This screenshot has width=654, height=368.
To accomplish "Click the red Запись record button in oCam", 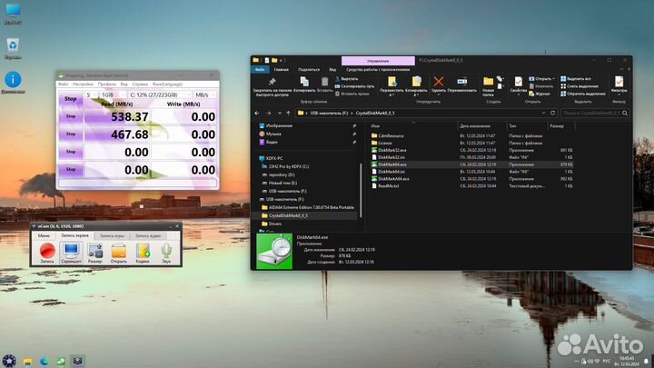I will [47, 253].
